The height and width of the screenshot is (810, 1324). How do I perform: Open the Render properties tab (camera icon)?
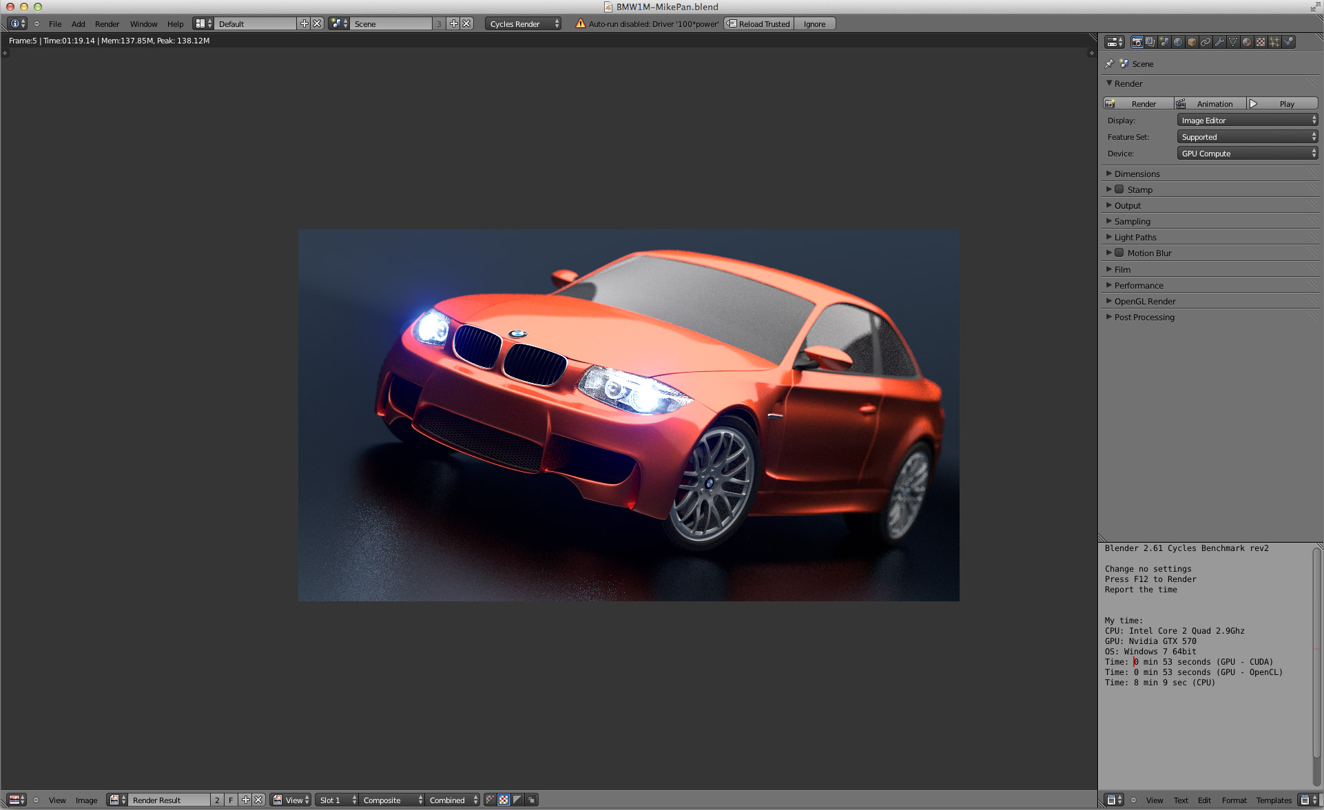tap(1137, 42)
